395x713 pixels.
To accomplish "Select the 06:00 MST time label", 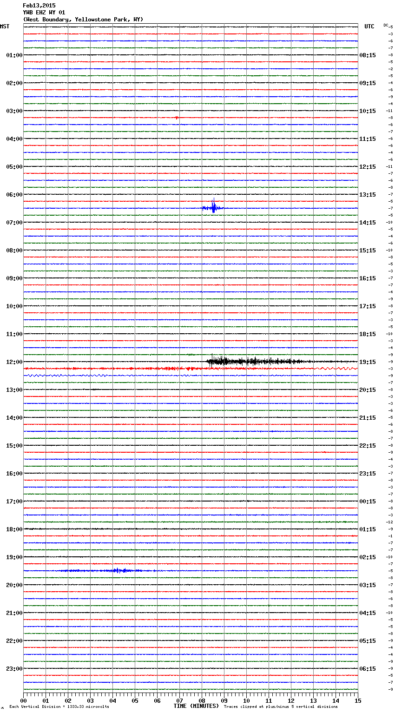I will point(14,194).
